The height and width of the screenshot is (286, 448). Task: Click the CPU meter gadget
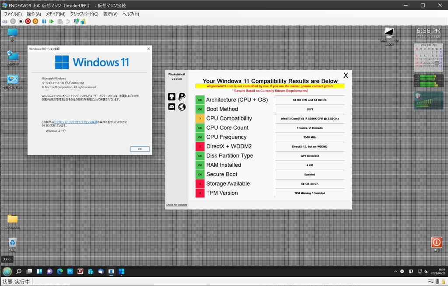(x=429, y=81)
